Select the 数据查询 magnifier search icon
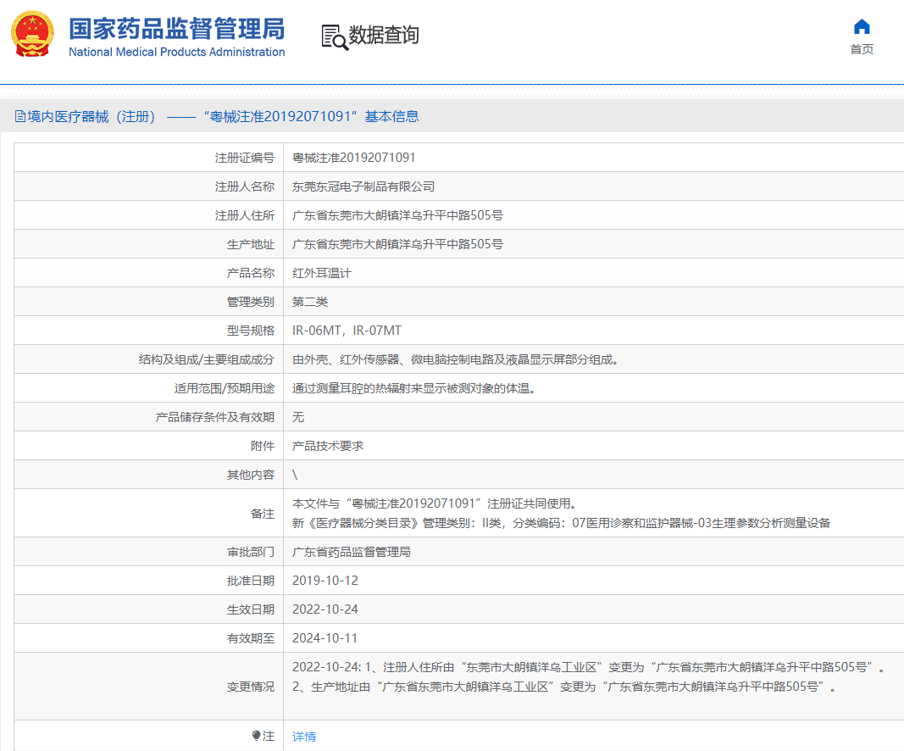 [332, 36]
